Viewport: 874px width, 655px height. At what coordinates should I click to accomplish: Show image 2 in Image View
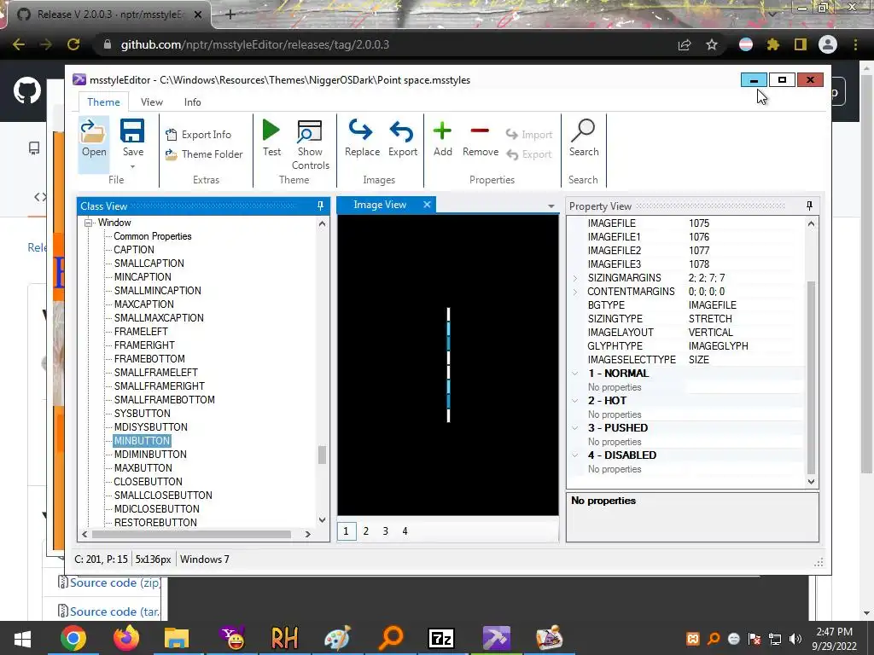tap(365, 531)
